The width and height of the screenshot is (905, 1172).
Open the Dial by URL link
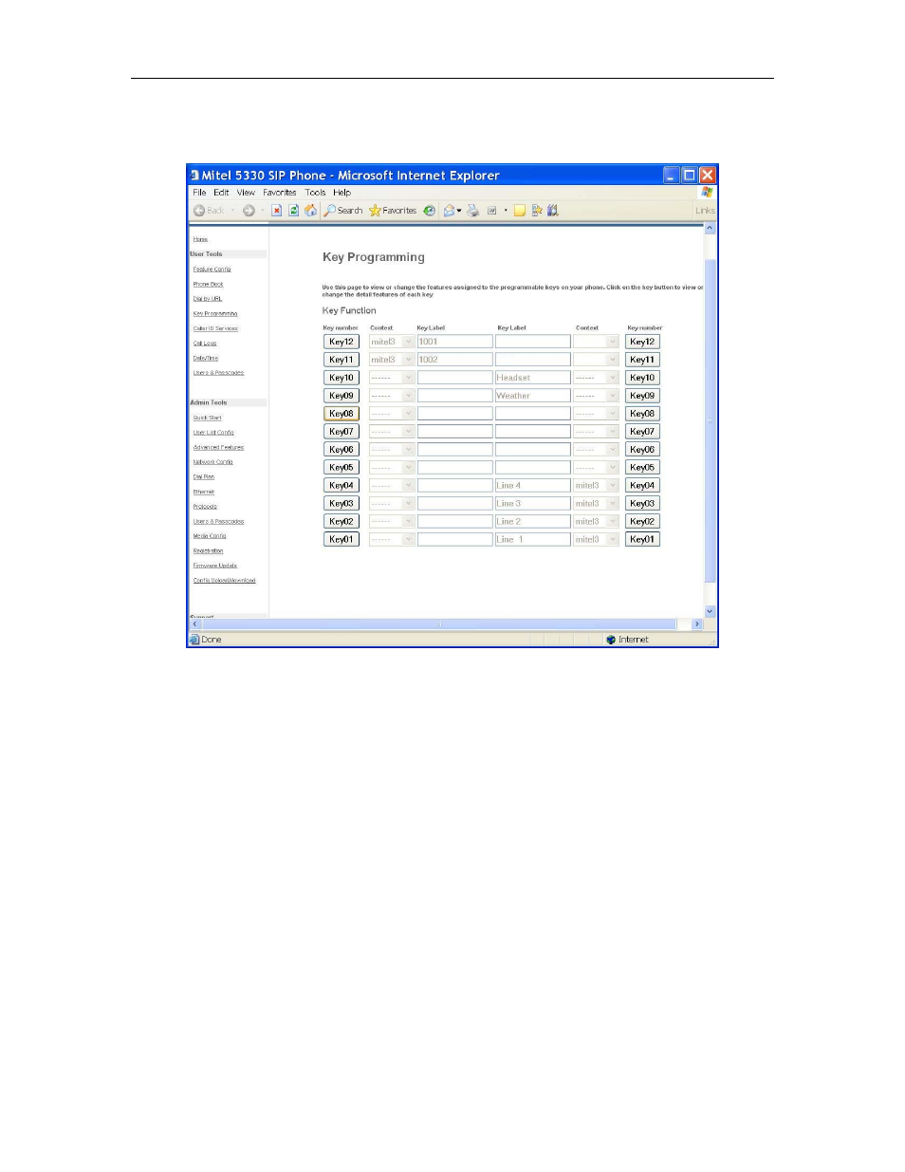(207, 299)
